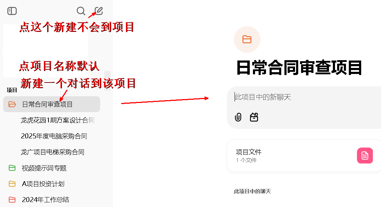
Task: Start a new chat with the compose icon
Action: coord(98,11)
